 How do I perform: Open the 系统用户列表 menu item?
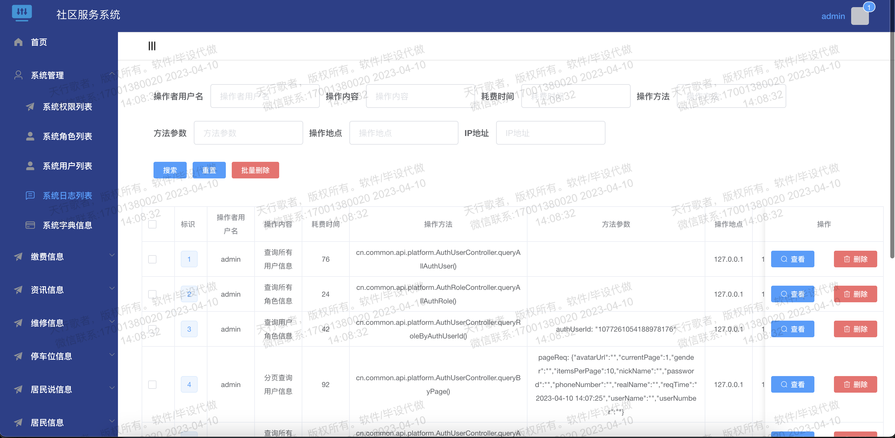67,166
